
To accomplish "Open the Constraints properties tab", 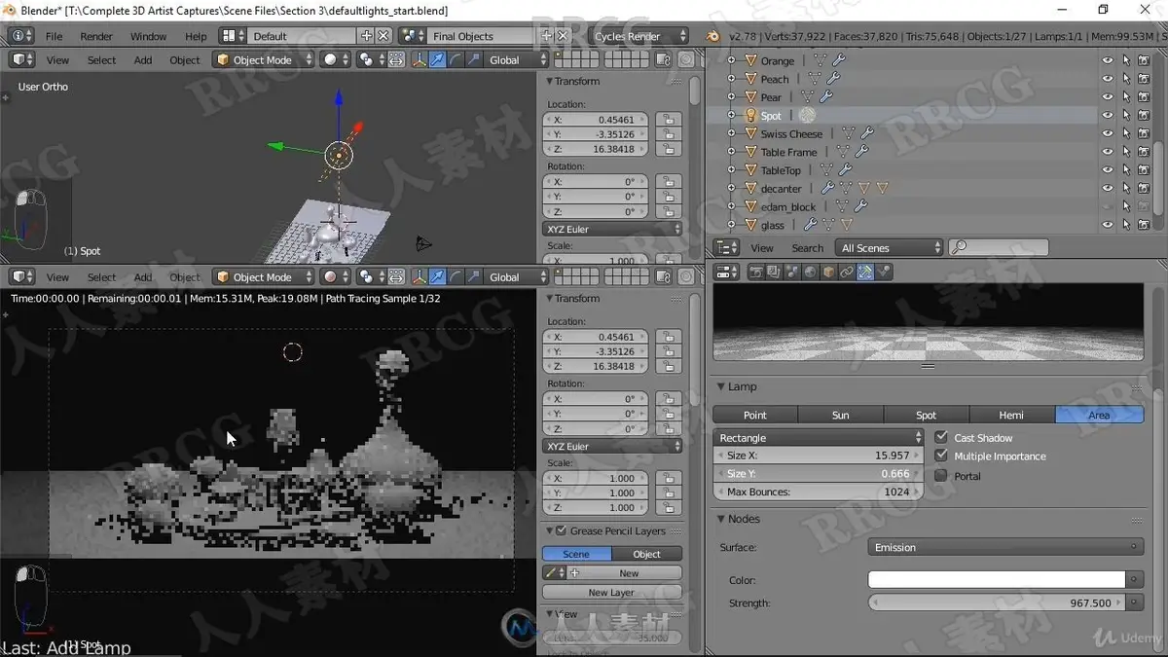I will point(847,273).
